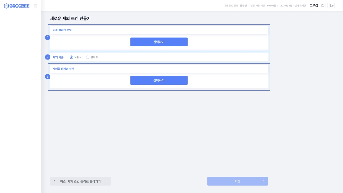Click the step 2 number badge
Screen dimensions: 343x193
coord(48,57)
